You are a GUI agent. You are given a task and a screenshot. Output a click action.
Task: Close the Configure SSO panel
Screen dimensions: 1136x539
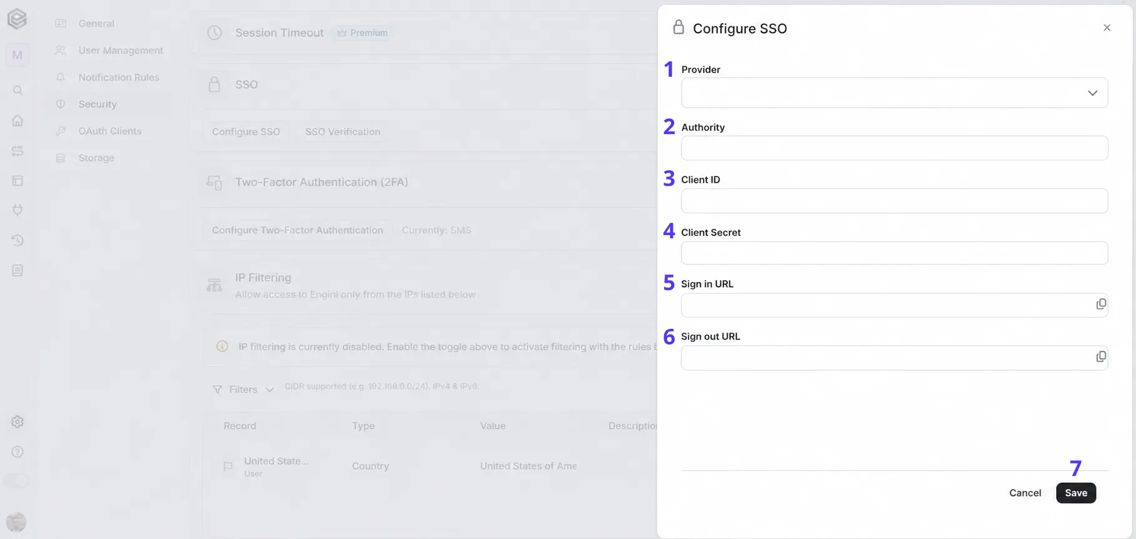coord(1107,27)
